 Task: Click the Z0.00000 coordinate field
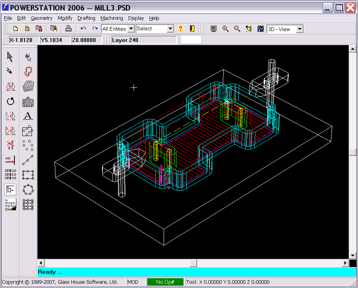[87, 40]
